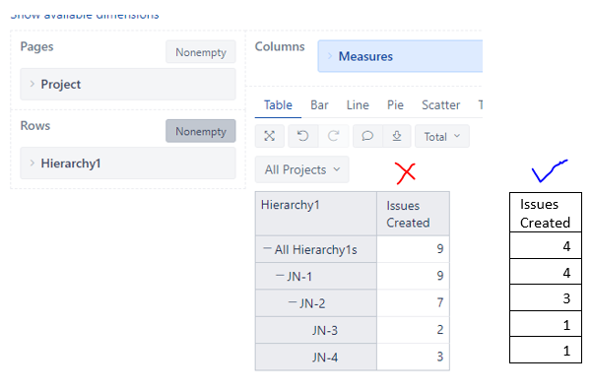Viewport: 592px width, 392px height.
Task: Expand the Measures dimension in Columns
Action: pos(330,56)
